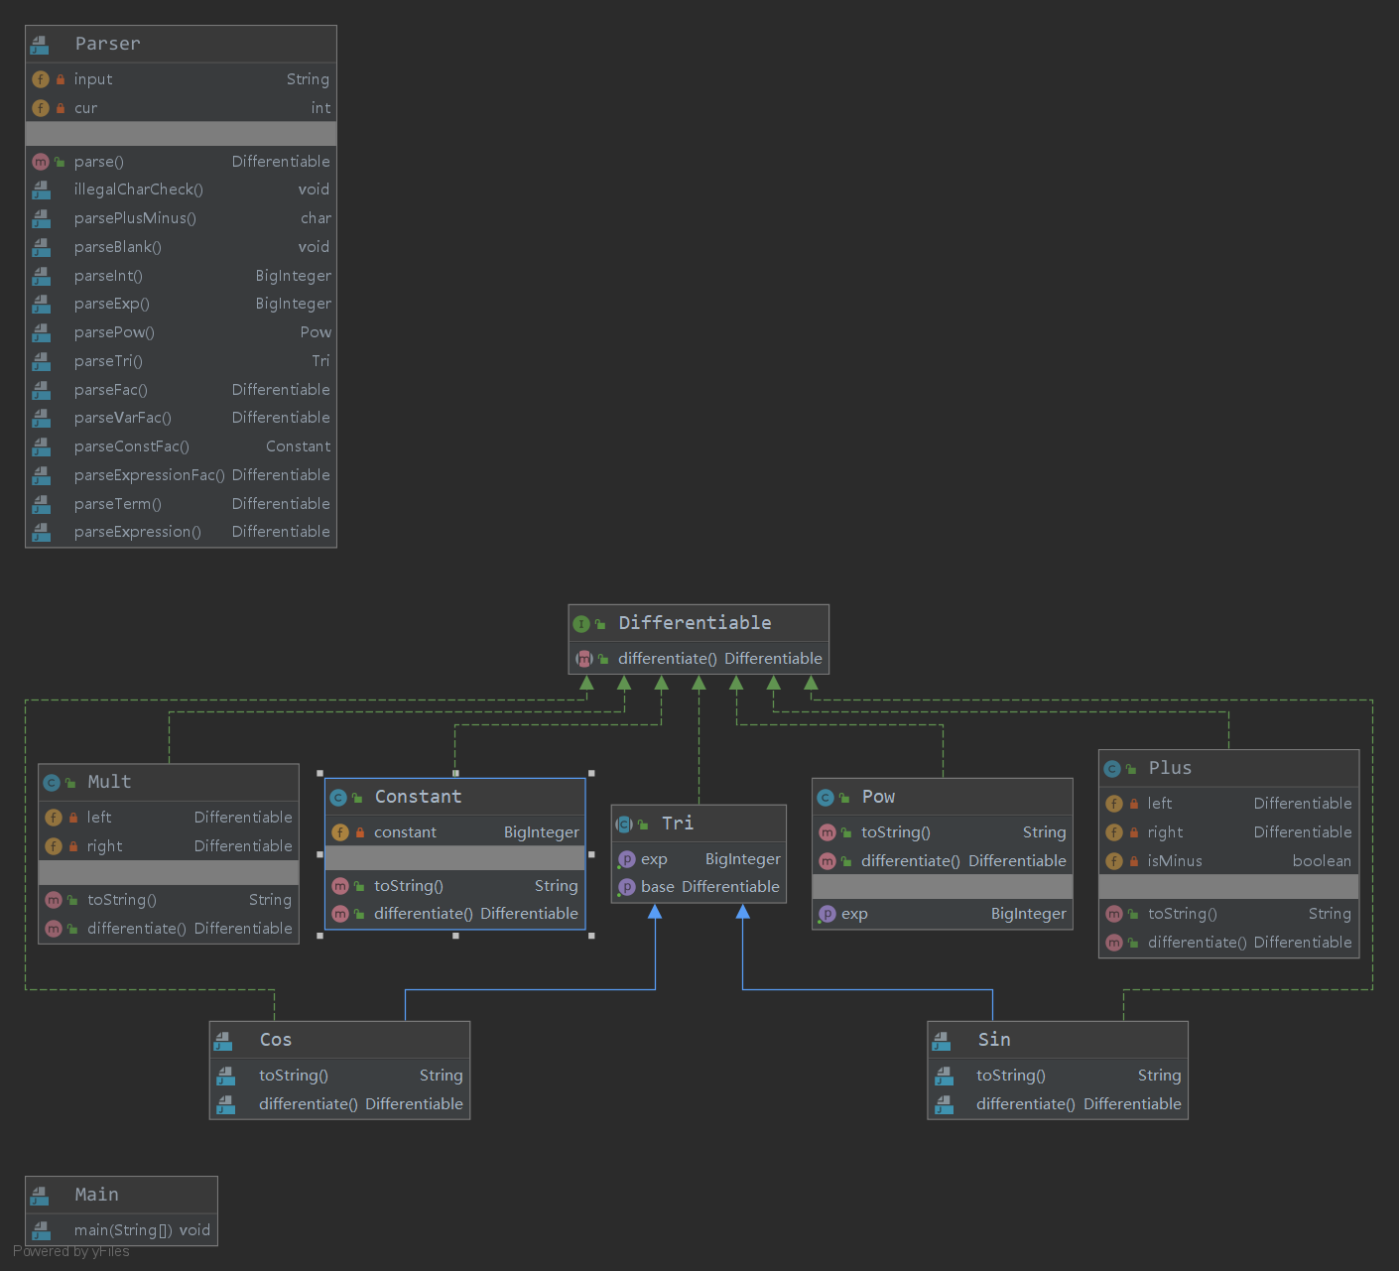1399x1271 pixels.
Task: Click the Java file icon beside Main
Action: point(40,1196)
